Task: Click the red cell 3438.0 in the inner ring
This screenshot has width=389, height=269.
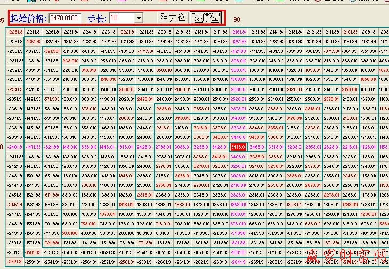Action: tap(220, 137)
